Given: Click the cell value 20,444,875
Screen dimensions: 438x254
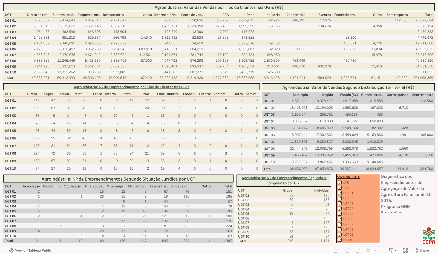Looking at the screenshot, I should (299, 149).
